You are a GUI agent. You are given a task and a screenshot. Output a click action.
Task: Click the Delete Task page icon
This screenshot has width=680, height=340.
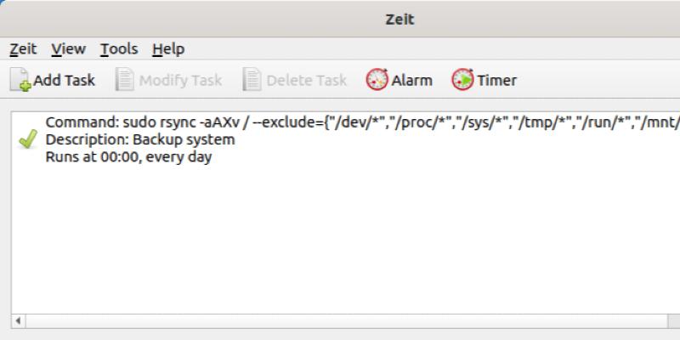[252, 80]
